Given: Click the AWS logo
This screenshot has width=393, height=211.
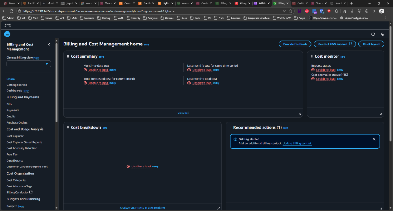Looking at the screenshot, I should (x=8, y=25).
